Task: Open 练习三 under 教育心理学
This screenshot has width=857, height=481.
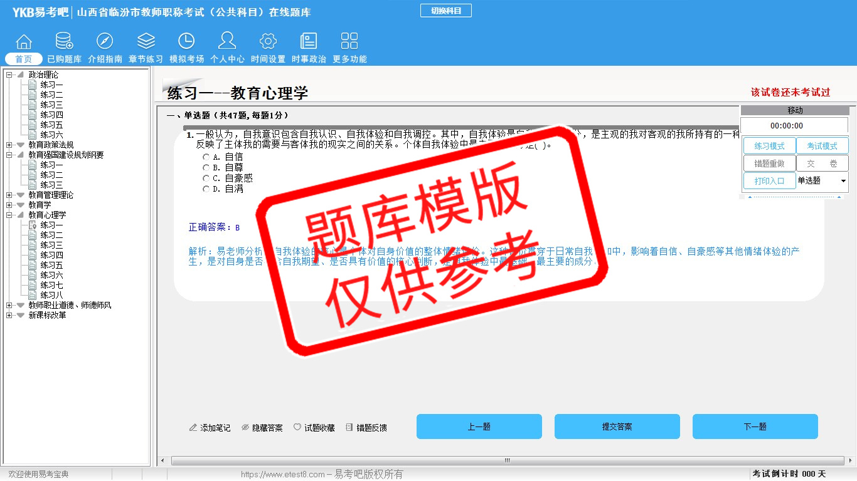Action: click(x=51, y=245)
